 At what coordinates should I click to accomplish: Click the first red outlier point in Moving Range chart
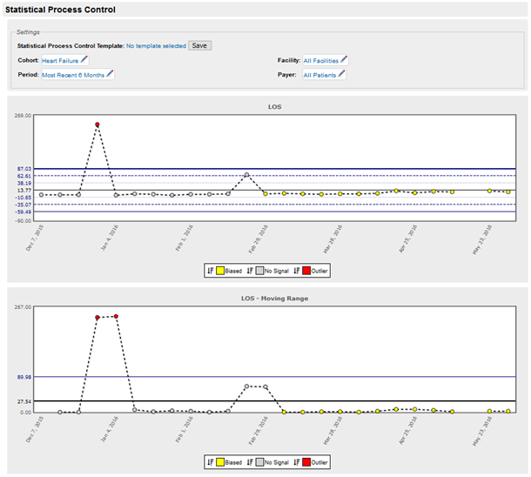click(x=97, y=318)
